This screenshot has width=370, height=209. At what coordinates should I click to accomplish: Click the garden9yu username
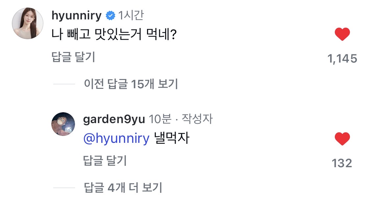[x=114, y=119]
